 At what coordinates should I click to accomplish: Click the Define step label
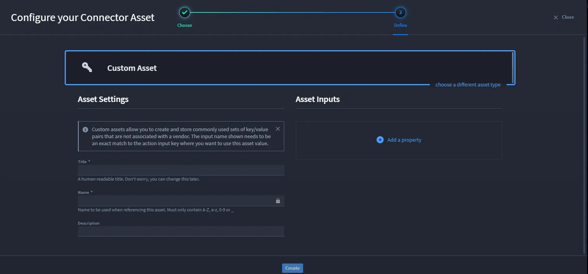pos(400,25)
